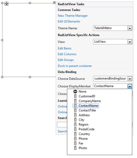Open the Theme Name dropdown arrow
This screenshot has width=137, height=158.
(130, 28)
